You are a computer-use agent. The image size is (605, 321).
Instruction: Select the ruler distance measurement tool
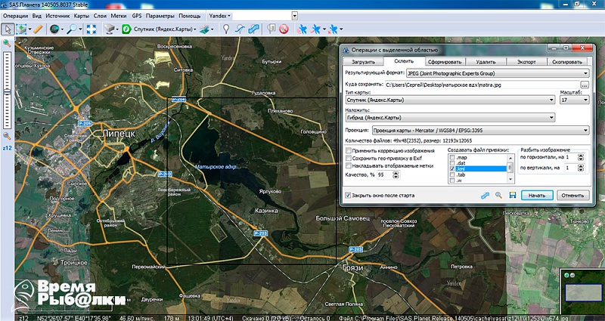(38, 29)
